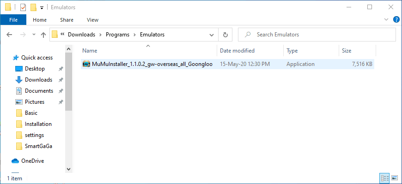Click the Properties quick access toolbar icon

point(23,7)
